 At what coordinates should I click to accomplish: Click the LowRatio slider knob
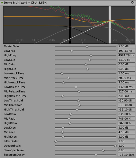(71, 114)
